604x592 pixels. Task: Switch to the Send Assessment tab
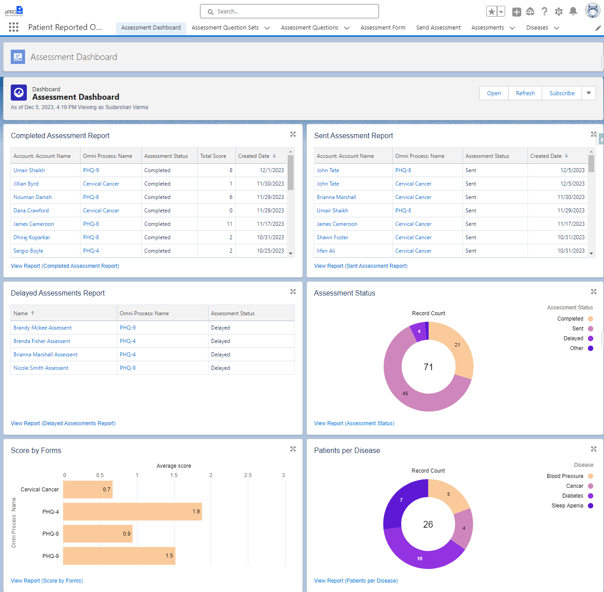(x=438, y=27)
